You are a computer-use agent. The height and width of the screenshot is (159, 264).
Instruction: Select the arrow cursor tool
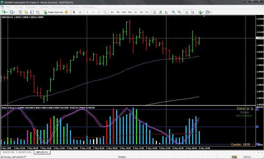[x=74, y=12]
